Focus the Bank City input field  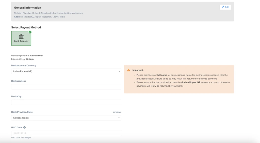coord(66,102)
